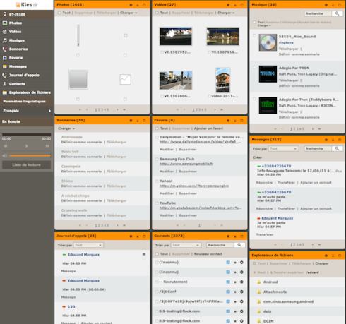Open the samsungmobile.fr link
The width and height of the screenshot is (346, 324).
pyautogui.click(x=186, y=164)
